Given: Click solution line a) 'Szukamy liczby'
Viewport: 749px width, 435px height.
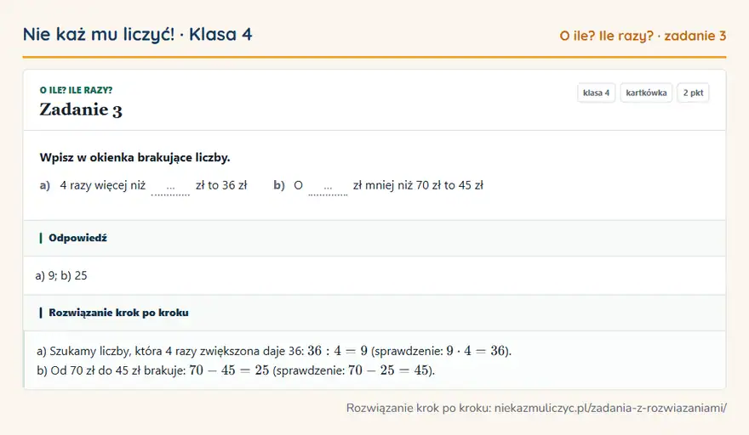Looking at the screenshot, I should [274, 351].
